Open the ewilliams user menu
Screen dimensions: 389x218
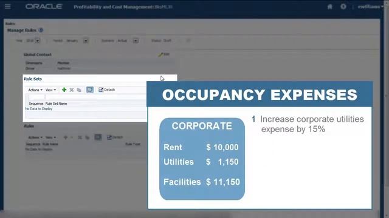370,7
